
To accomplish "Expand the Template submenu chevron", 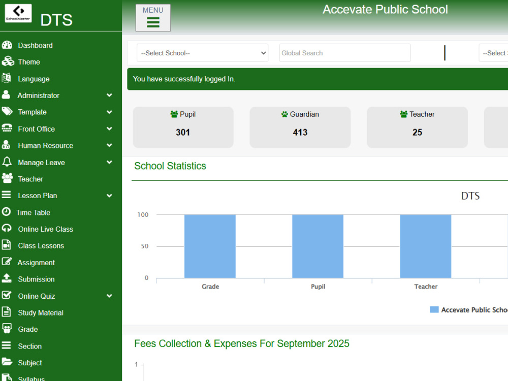I will (110, 112).
